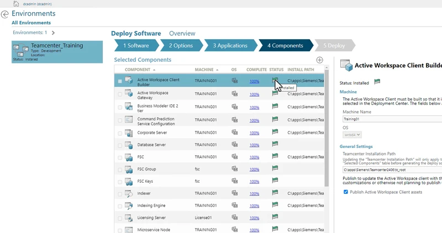Click the status flag for Indexer
The image size is (442, 233).
[275, 193]
